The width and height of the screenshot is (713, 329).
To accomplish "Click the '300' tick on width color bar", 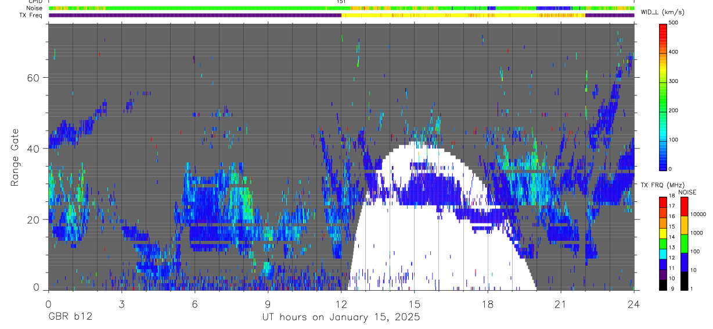I will tap(674, 81).
